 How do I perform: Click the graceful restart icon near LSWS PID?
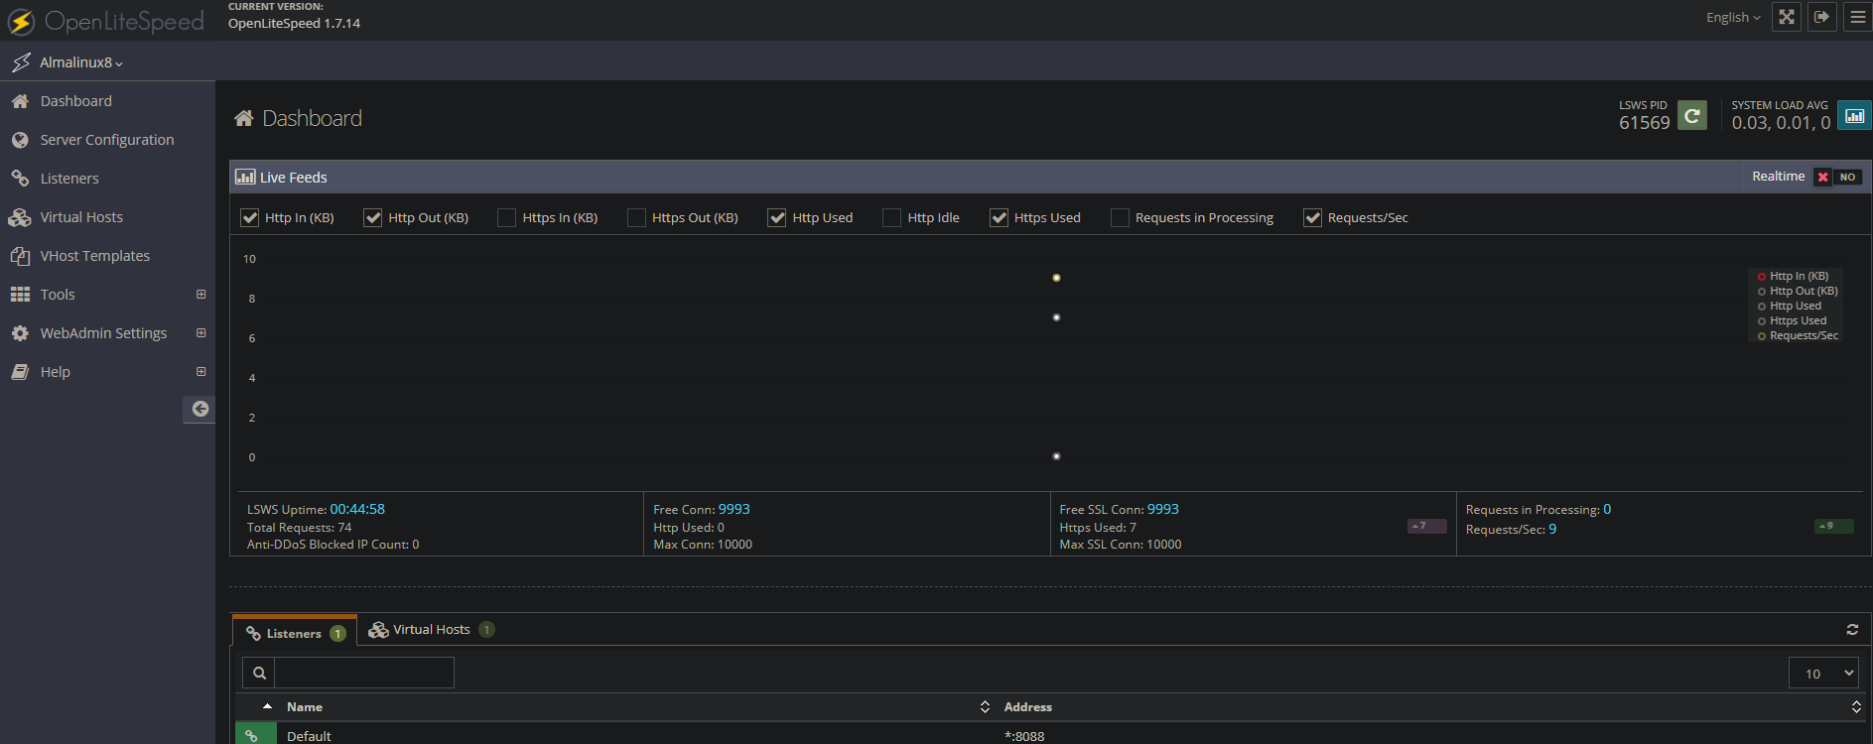pyautogui.click(x=1692, y=115)
